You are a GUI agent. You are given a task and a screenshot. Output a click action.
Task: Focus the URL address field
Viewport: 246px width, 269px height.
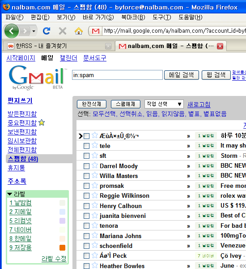174,31
